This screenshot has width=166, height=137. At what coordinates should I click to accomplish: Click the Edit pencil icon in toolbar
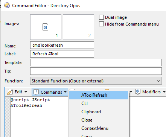point(10,92)
